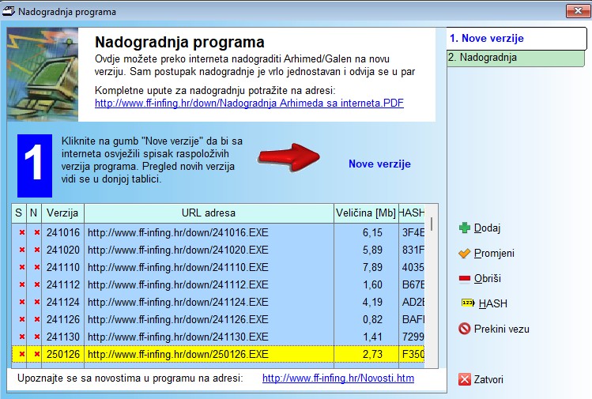Click the Veličina [Mb] column header
Image resolution: width=592 pixels, height=399 pixels.
[x=366, y=213]
